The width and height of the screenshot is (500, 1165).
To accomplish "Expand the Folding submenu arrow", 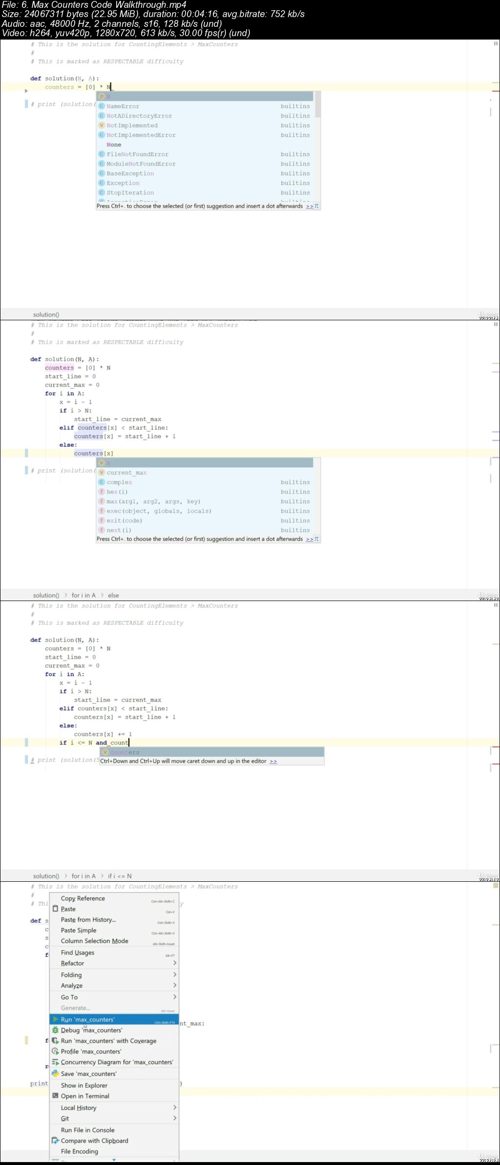I will click(x=175, y=975).
